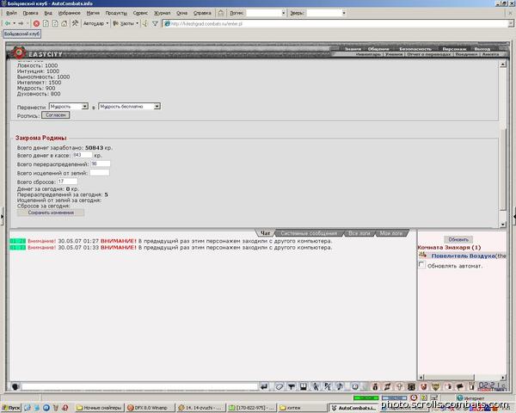Open the Мудрость source stat dropdown
The image size is (516, 413).
click(x=85, y=107)
